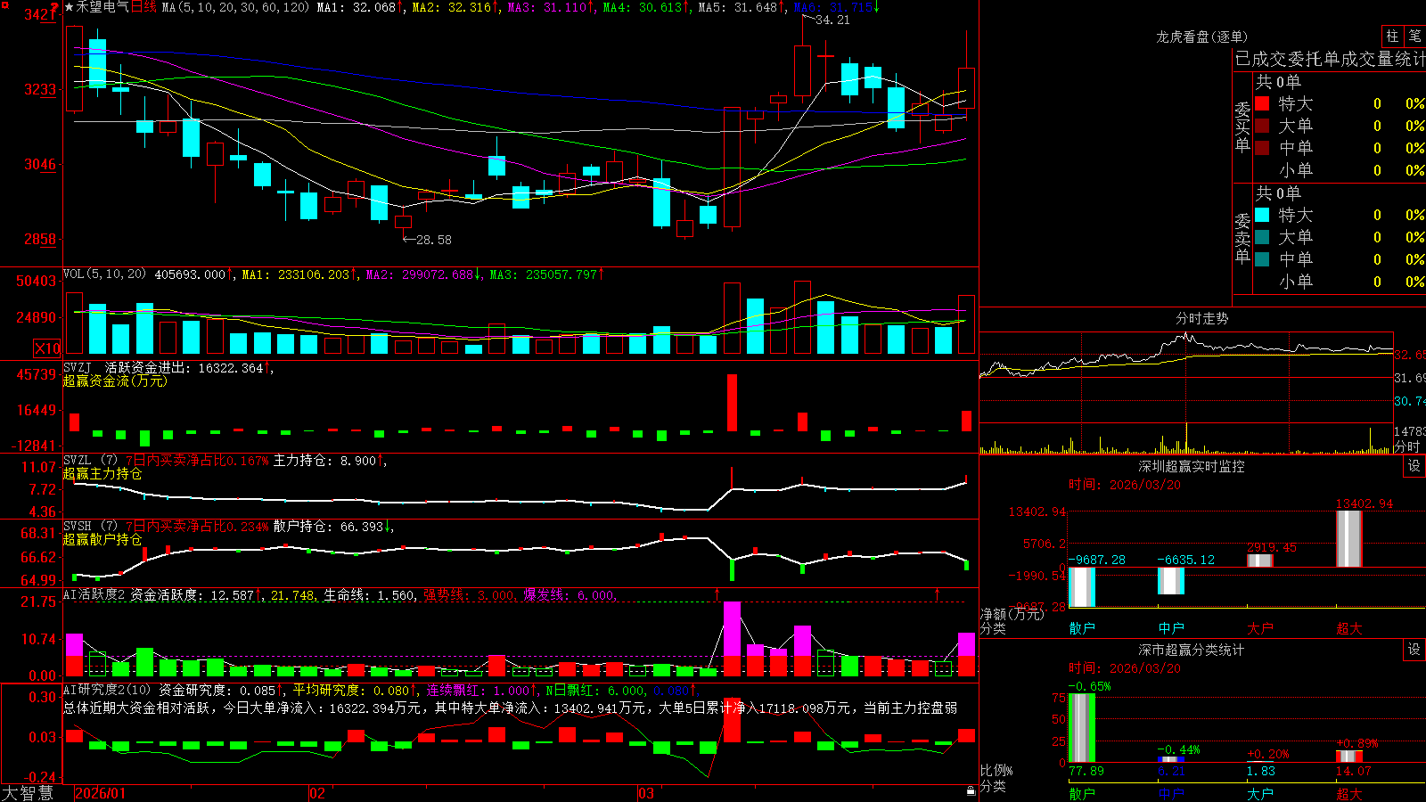1426x802 pixels.
Task: Click the 超赢散户持仓 title
Action: [102, 540]
